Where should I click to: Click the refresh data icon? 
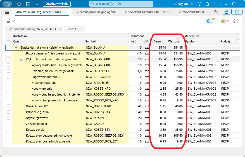tap(236, 21)
